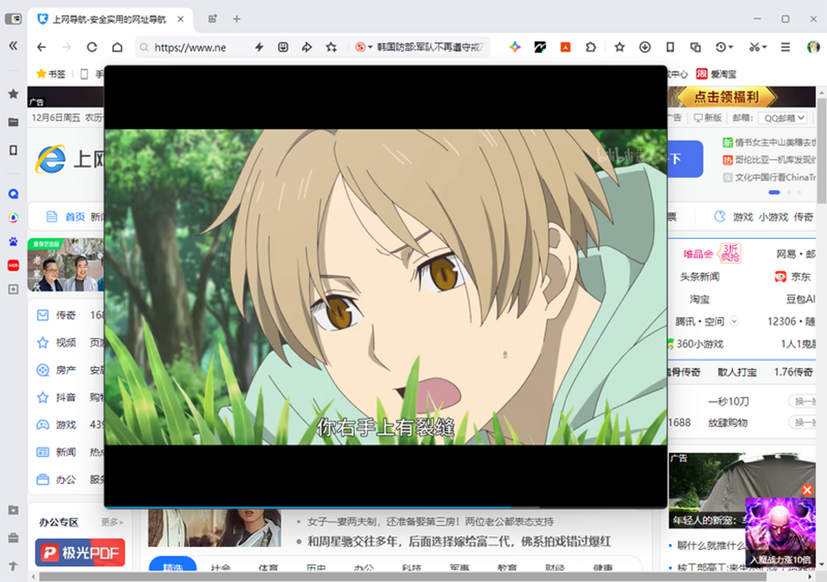827x582 pixels.
Task: Reload the page with the refresh icon
Action: (92, 48)
